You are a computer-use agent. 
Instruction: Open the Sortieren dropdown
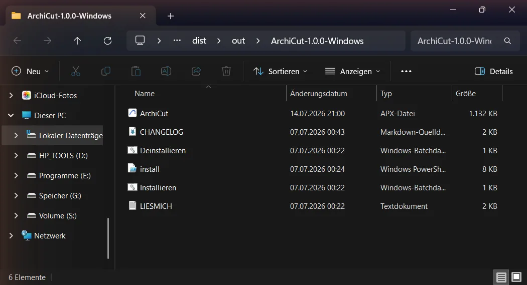click(280, 71)
